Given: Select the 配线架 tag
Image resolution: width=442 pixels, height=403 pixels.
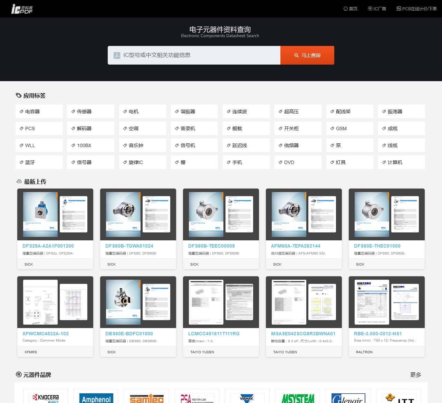Looking at the screenshot, I should [x=350, y=112].
